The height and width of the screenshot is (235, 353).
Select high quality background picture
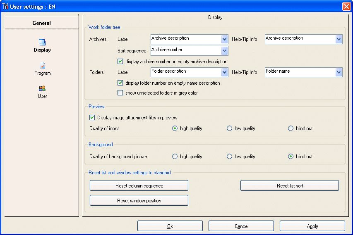(x=175, y=157)
